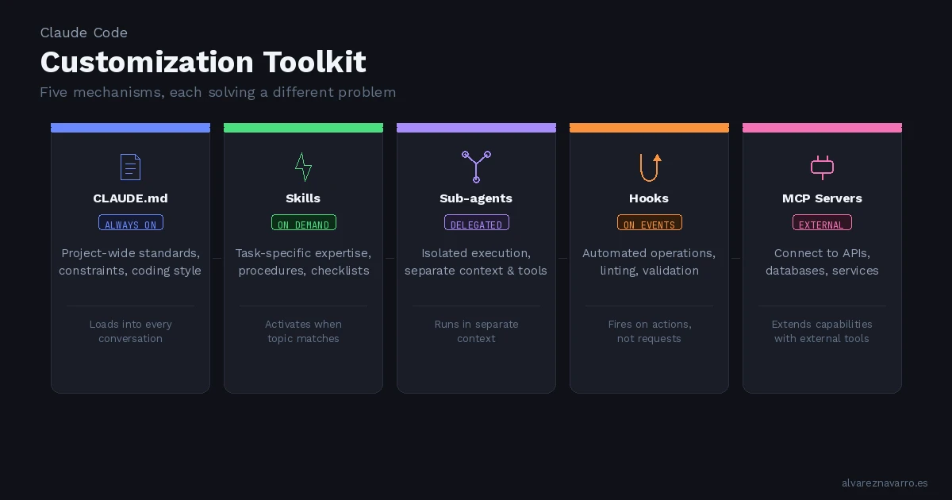Click the green Skills color bar
The image size is (952, 500).
[303, 128]
